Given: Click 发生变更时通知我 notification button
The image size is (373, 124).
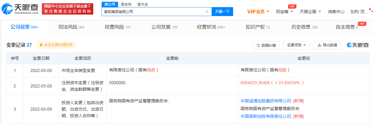Looking at the screenshot, I should coord(56,45).
